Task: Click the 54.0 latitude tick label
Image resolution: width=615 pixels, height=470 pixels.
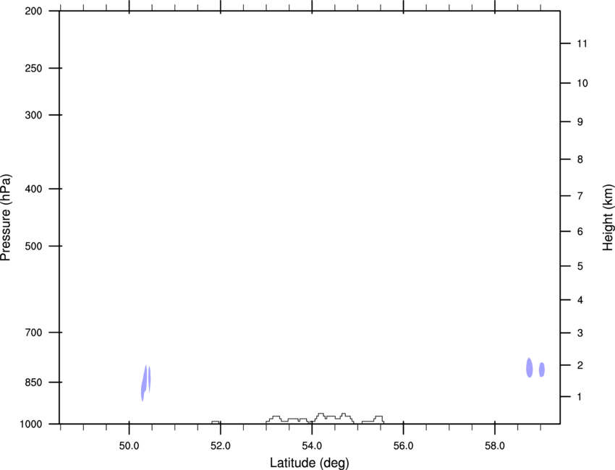Action: click(312, 446)
